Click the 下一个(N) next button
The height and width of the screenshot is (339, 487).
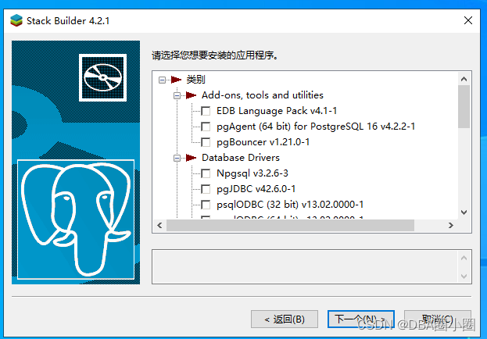tap(361, 319)
